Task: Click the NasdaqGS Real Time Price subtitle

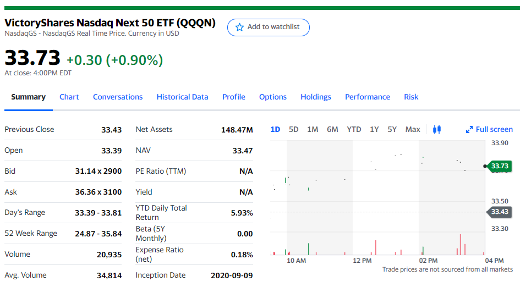Action: click(91, 34)
